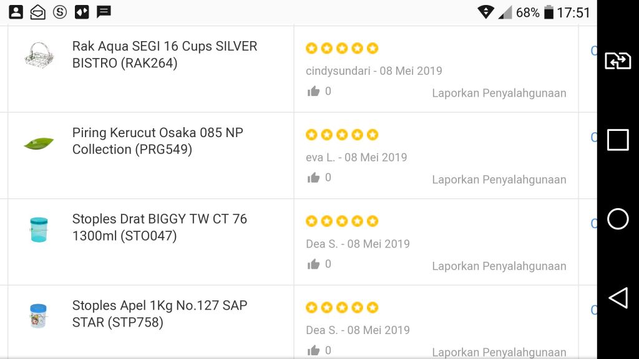Report abuse on Stoples Drat BIGGY review

coord(499,266)
